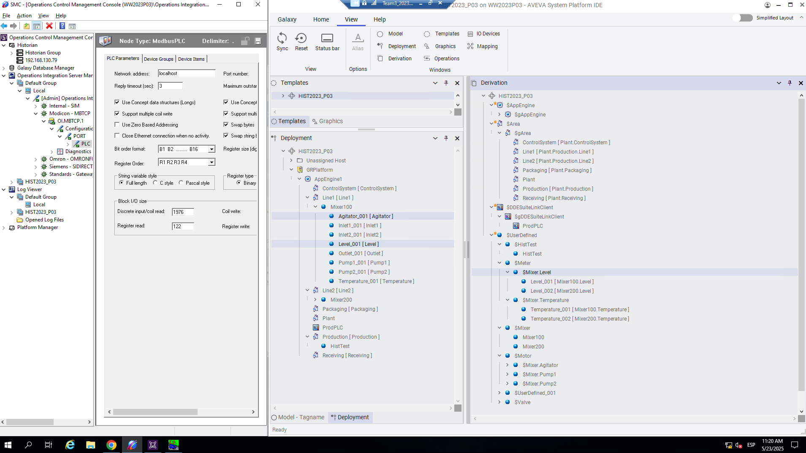Click the Reply timeout (sec) field

tap(170, 86)
